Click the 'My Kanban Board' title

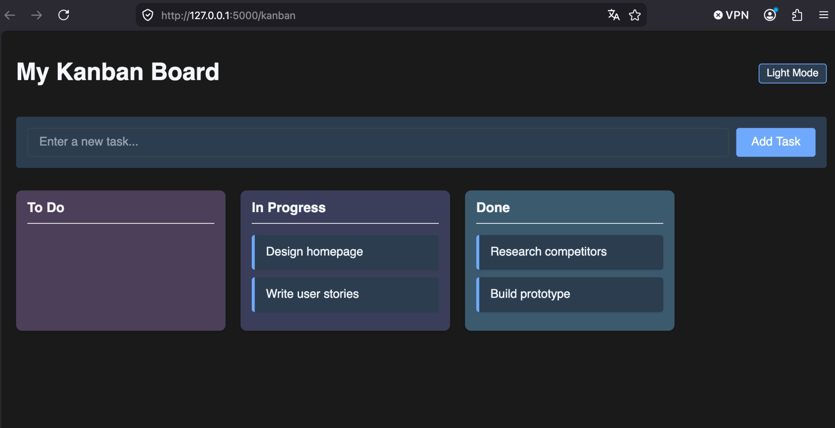118,72
